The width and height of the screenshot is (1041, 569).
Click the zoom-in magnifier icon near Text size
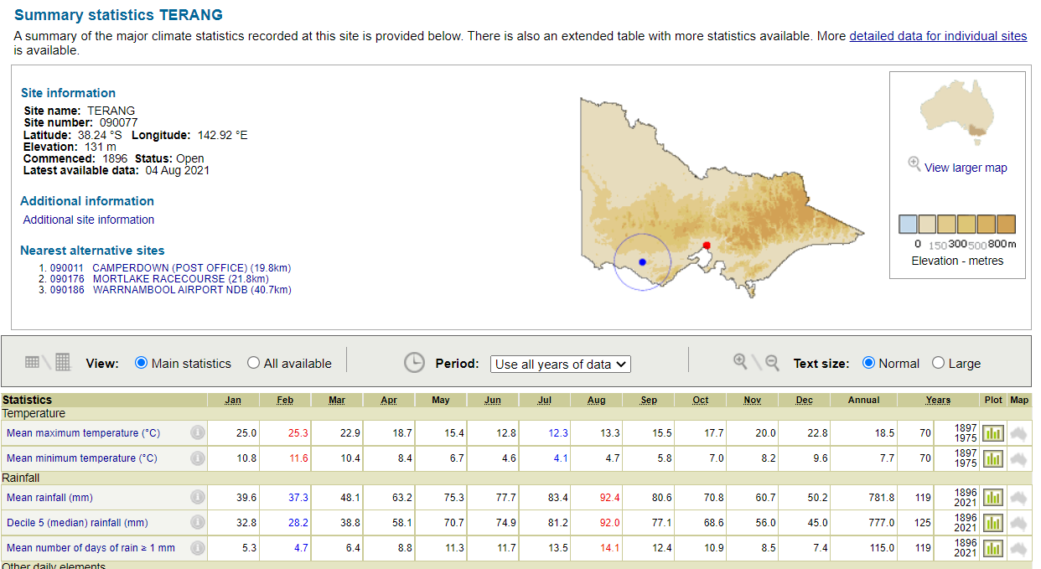[x=741, y=361]
